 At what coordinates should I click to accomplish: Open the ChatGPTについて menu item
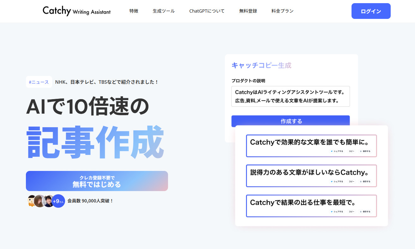click(207, 11)
